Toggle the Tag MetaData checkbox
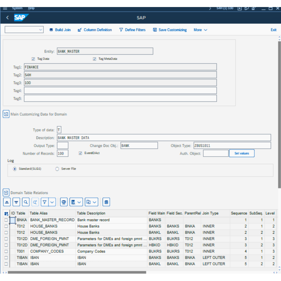The image size is (281, 281). (x=94, y=59)
